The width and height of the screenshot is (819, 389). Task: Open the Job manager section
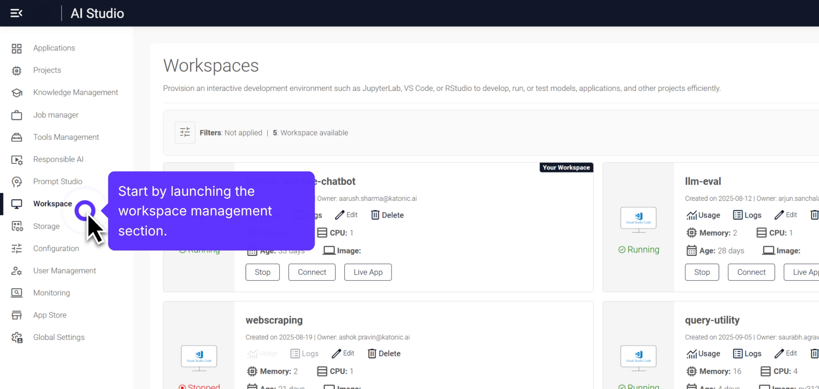[56, 115]
